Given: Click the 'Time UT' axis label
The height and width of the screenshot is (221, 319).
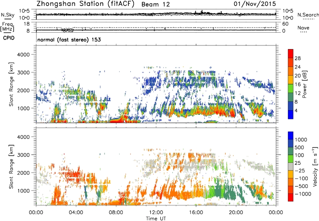Looking at the screenshot, I should pos(156,219).
